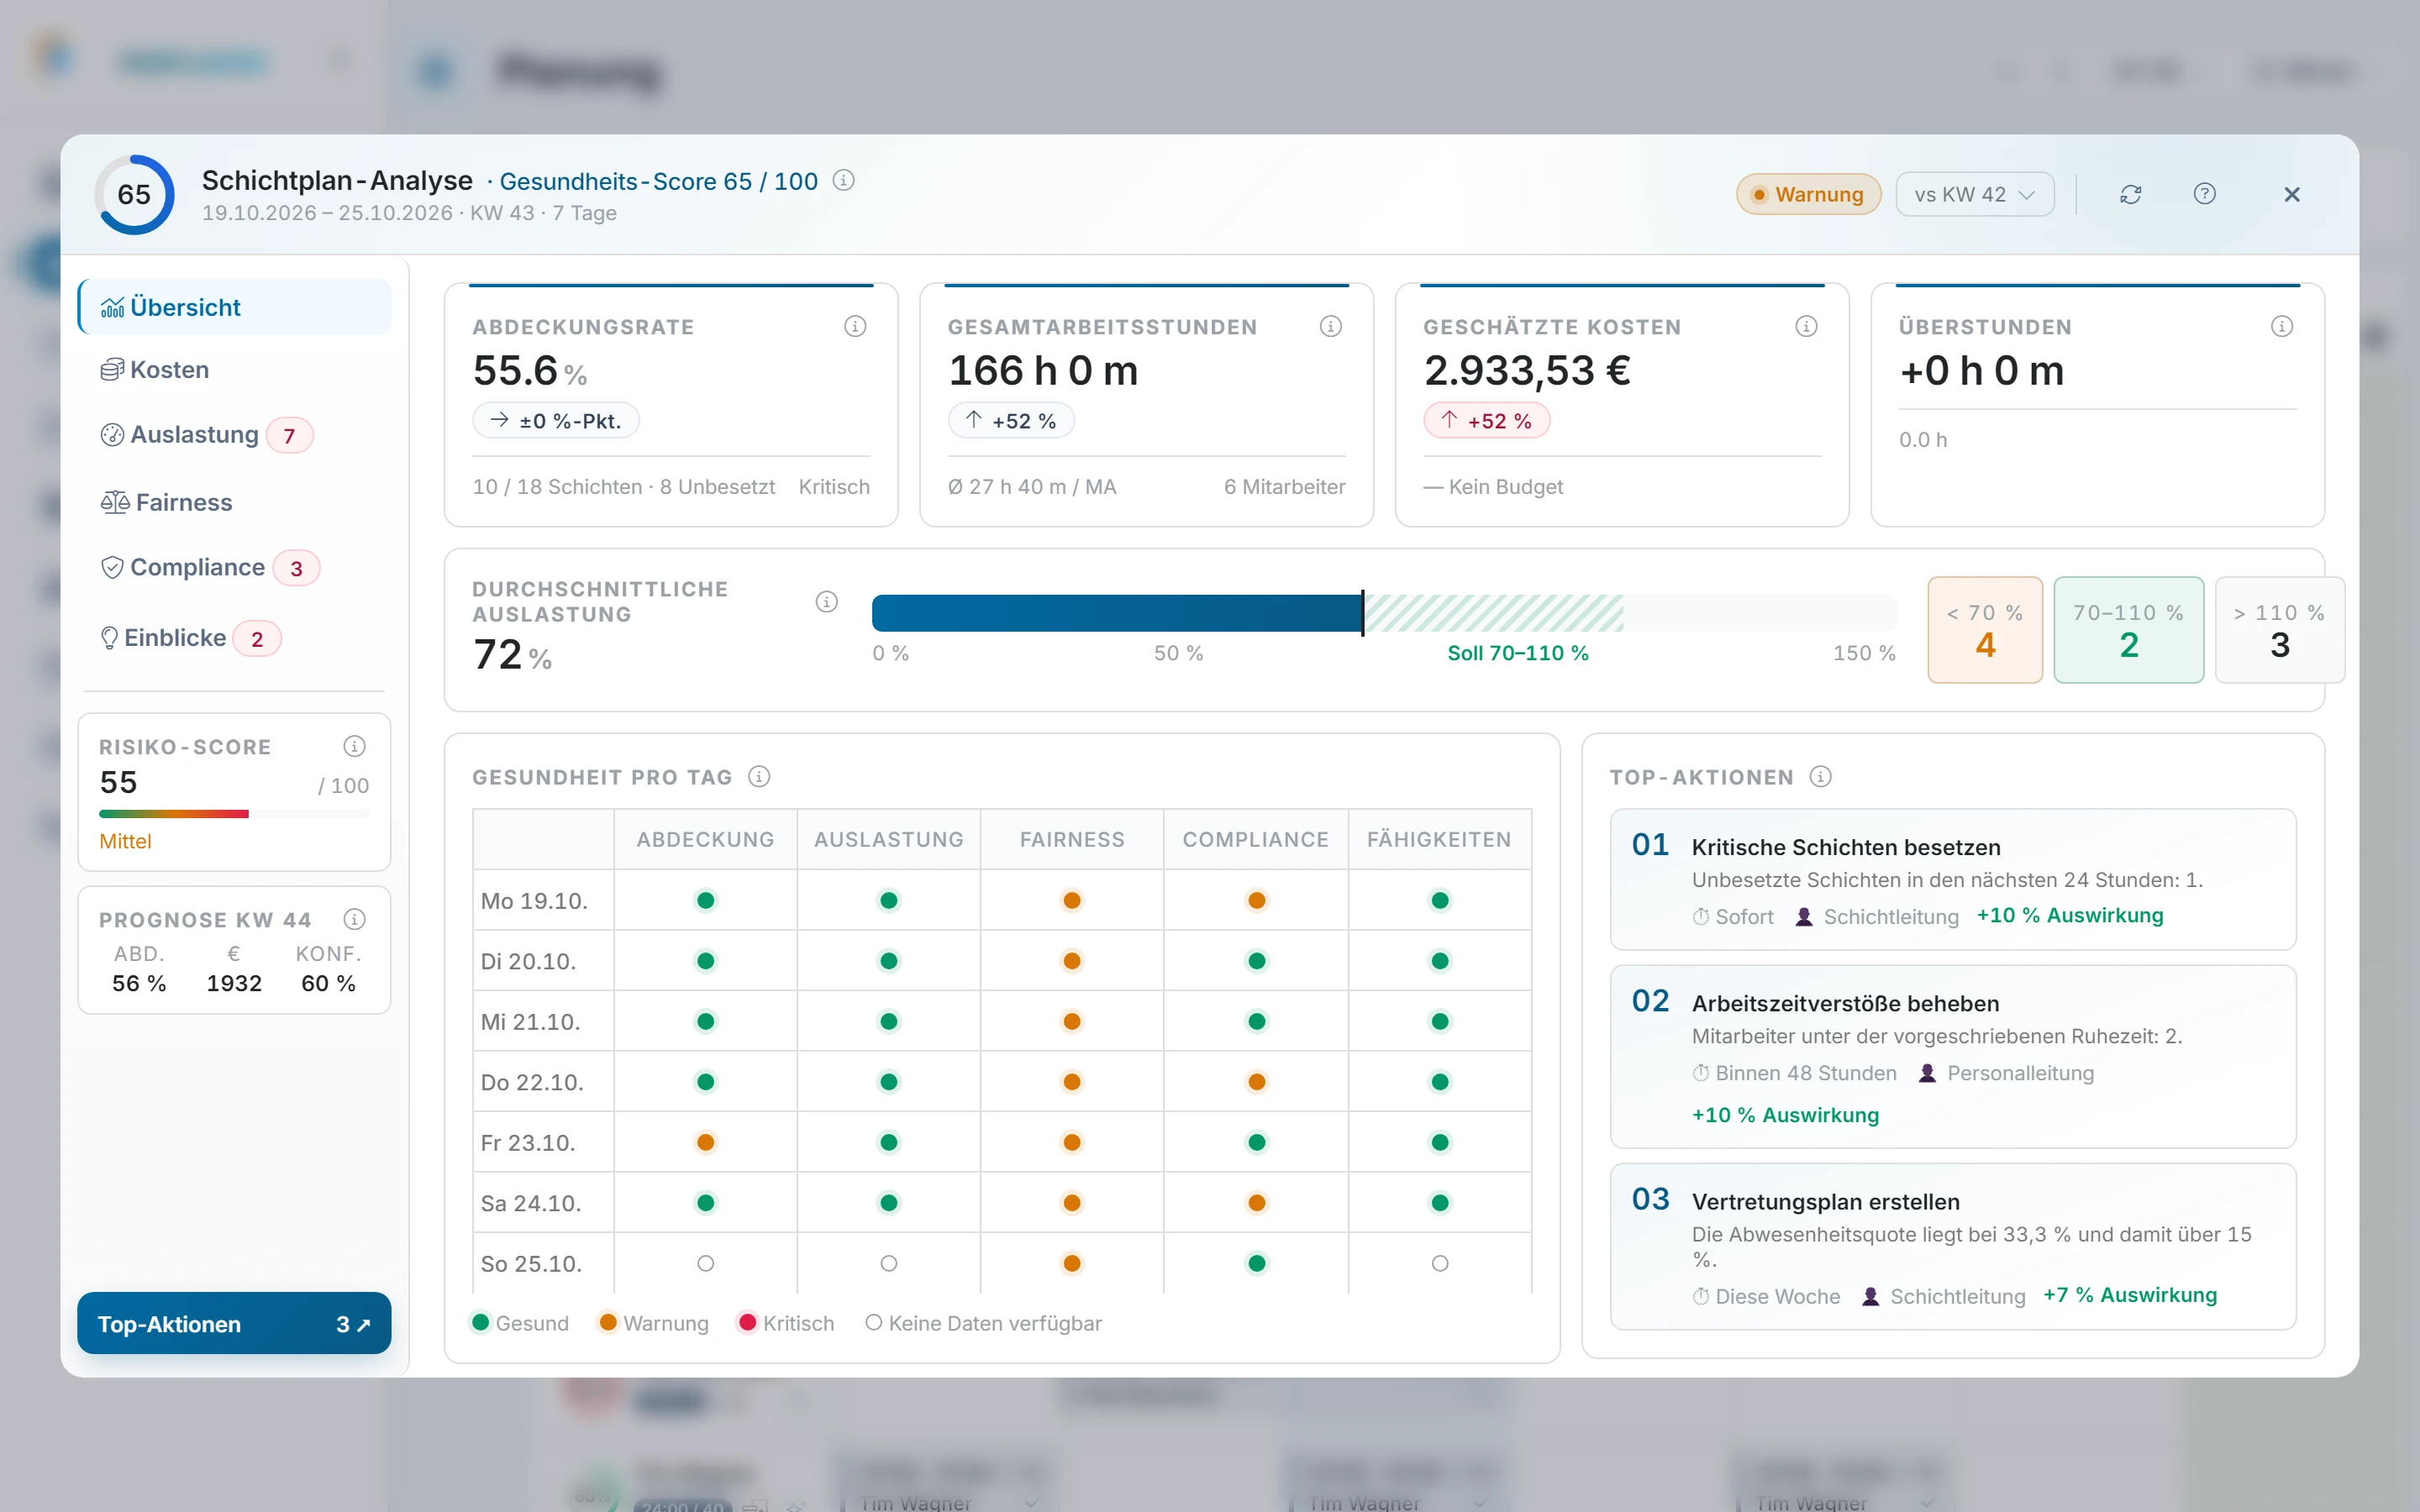Click the average utilization progress bar

[1384, 613]
